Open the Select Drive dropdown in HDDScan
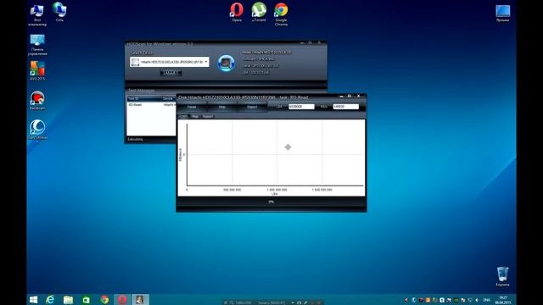This screenshot has height=305, width=543. tap(170, 62)
